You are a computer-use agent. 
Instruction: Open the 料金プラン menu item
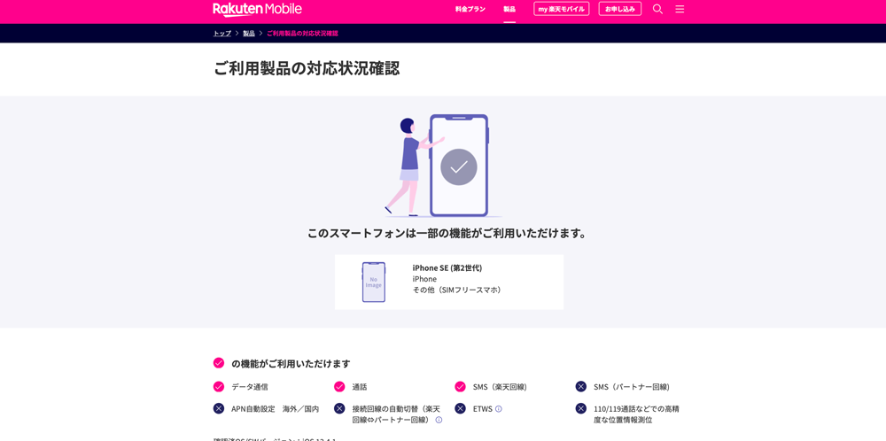click(x=470, y=9)
